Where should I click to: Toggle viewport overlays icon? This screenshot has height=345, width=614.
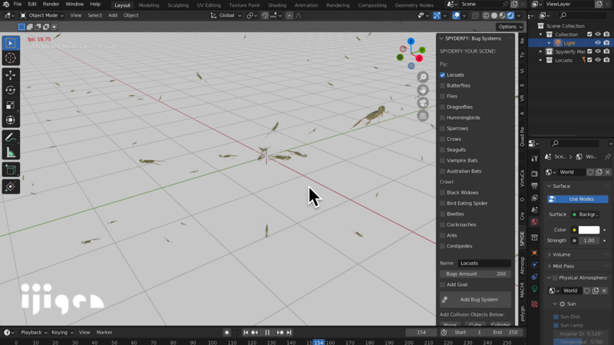tap(456, 15)
